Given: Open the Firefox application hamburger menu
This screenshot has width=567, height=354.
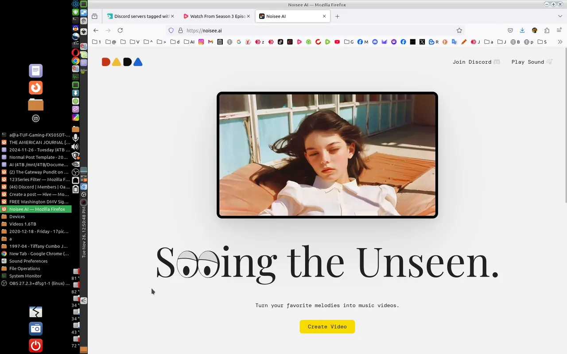Looking at the screenshot, I should point(559,31).
